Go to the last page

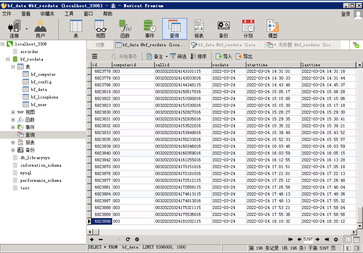pos(327,239)
